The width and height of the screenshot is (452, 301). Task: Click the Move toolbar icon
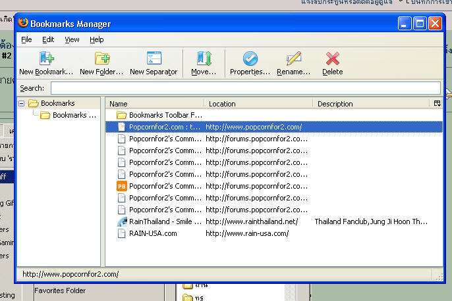coord(204,58)
